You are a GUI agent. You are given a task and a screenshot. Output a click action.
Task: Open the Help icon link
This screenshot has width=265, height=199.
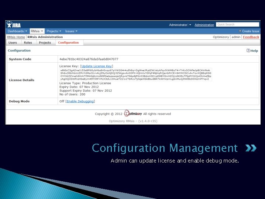point(252,50)
